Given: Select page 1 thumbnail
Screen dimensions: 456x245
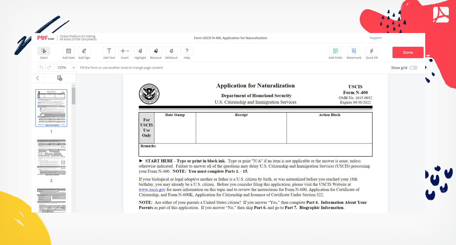Looking at the screenshot, I should (x=51, y=108).
